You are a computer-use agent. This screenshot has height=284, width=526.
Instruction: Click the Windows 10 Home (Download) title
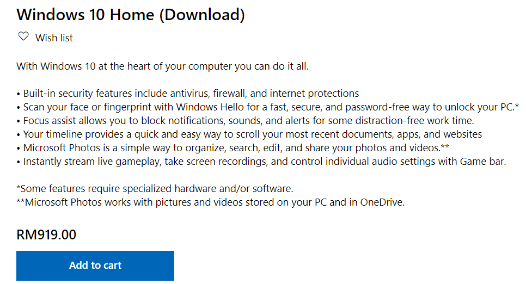point(131,15)
